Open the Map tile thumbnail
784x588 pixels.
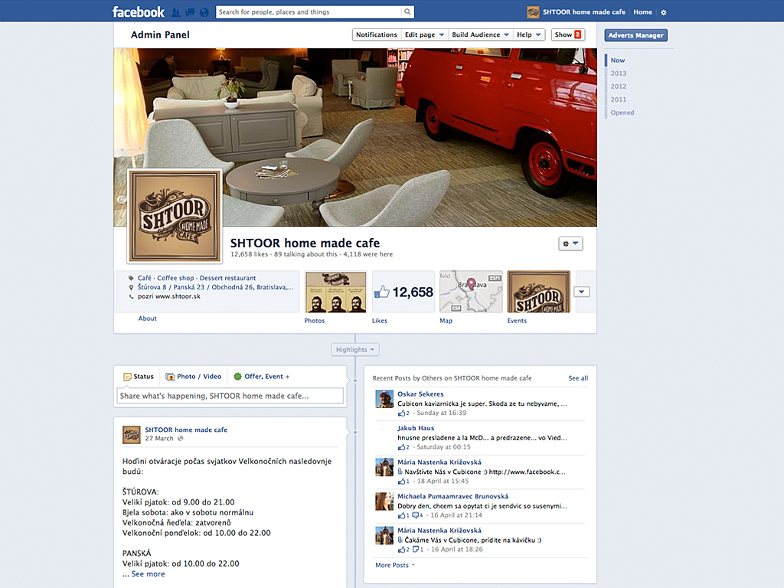(x=471, y=292)
